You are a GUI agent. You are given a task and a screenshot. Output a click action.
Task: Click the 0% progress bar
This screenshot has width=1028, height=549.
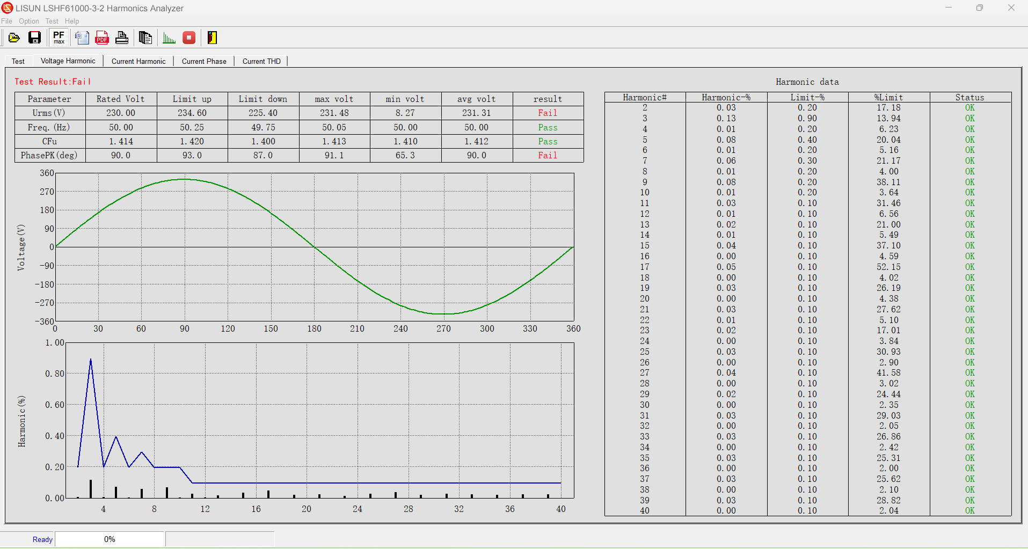(110, 539)
